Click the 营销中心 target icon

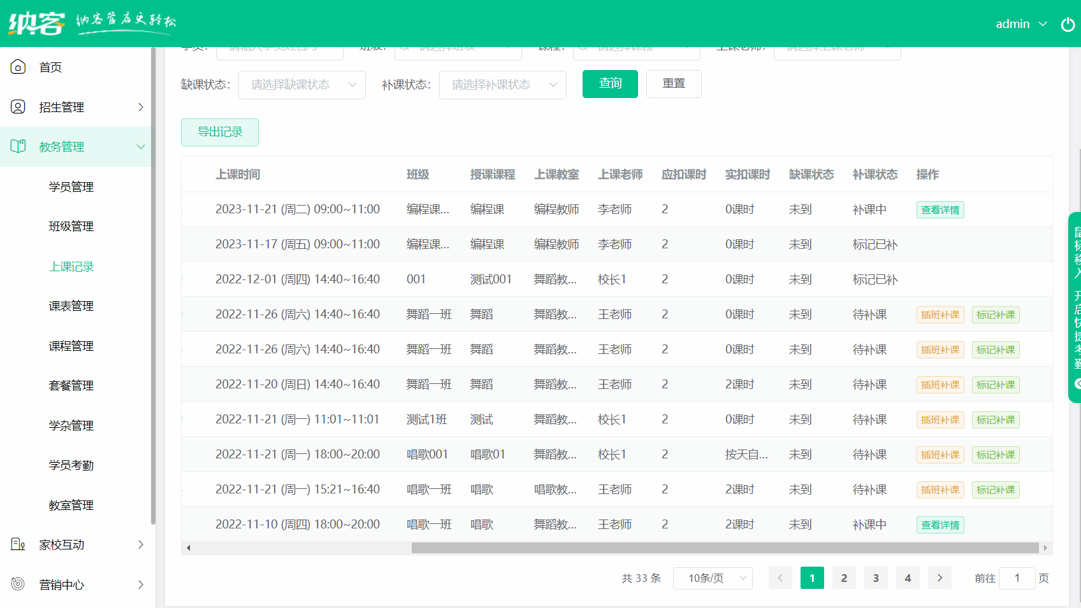(x=18, y=584)
